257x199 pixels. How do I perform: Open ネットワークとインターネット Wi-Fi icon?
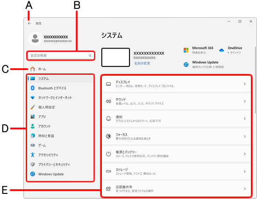coord(33,98)
